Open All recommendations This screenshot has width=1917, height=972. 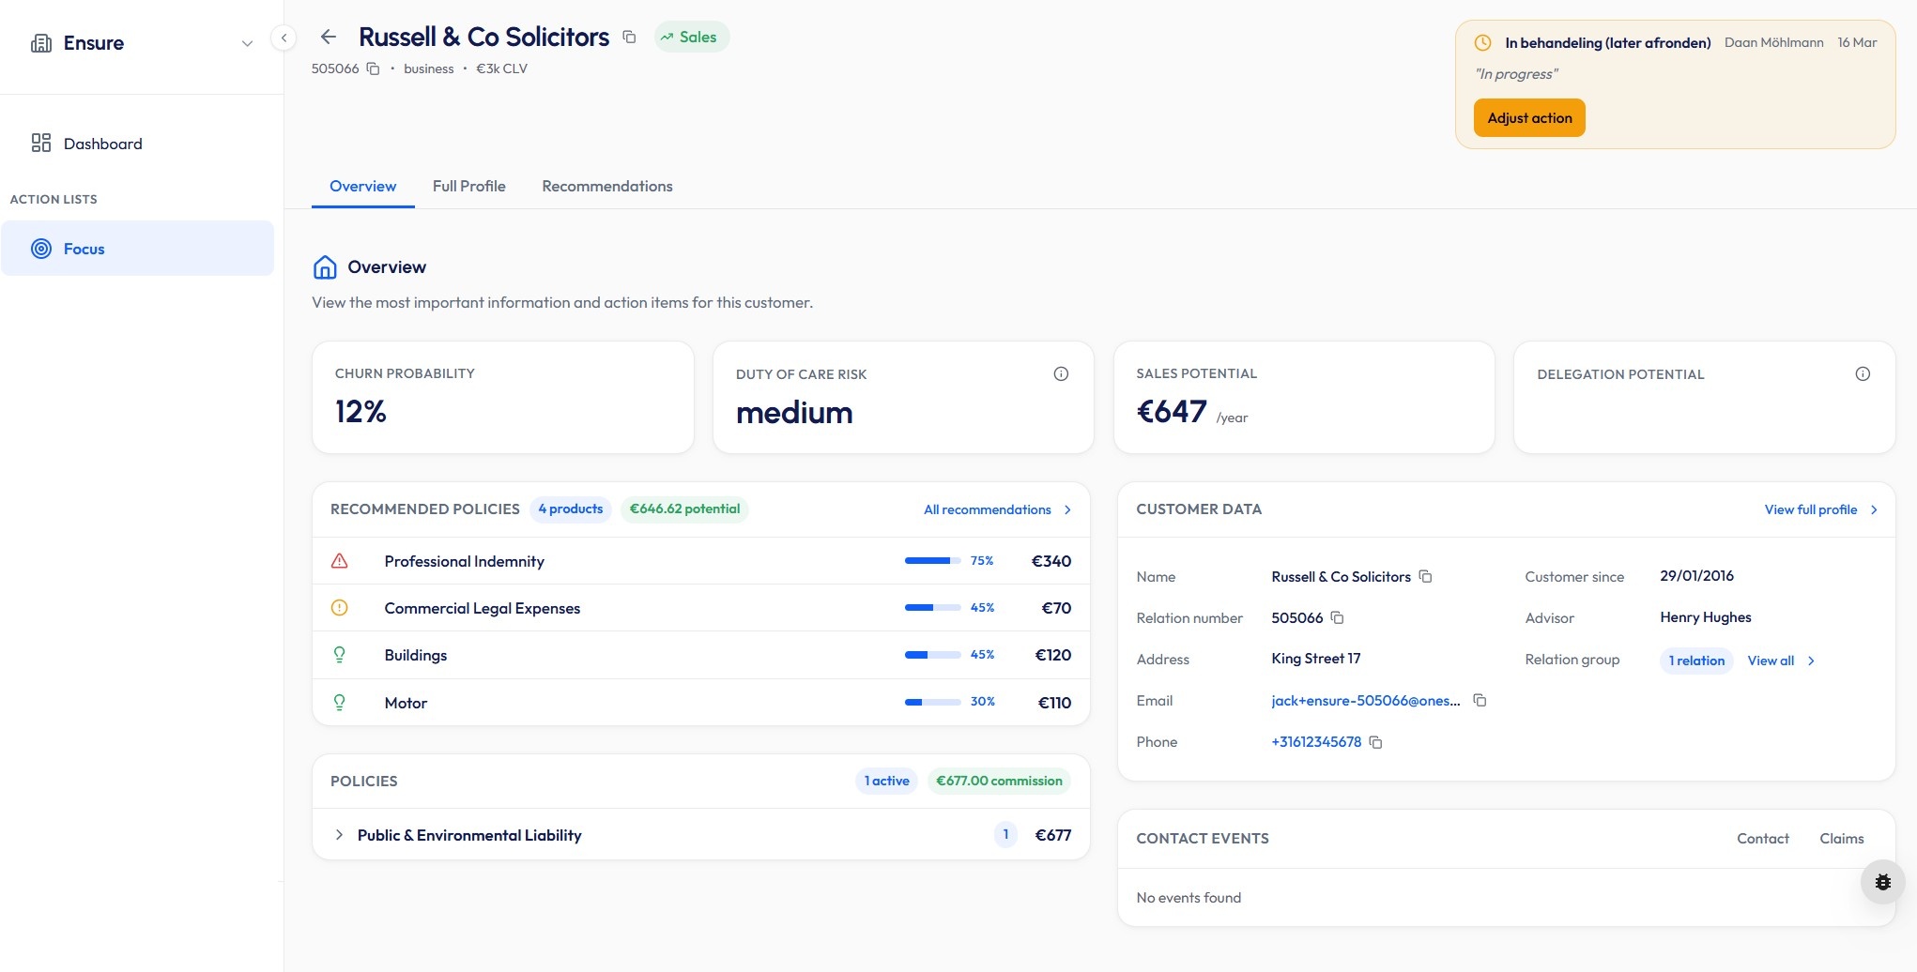click(x=988, y=509)
